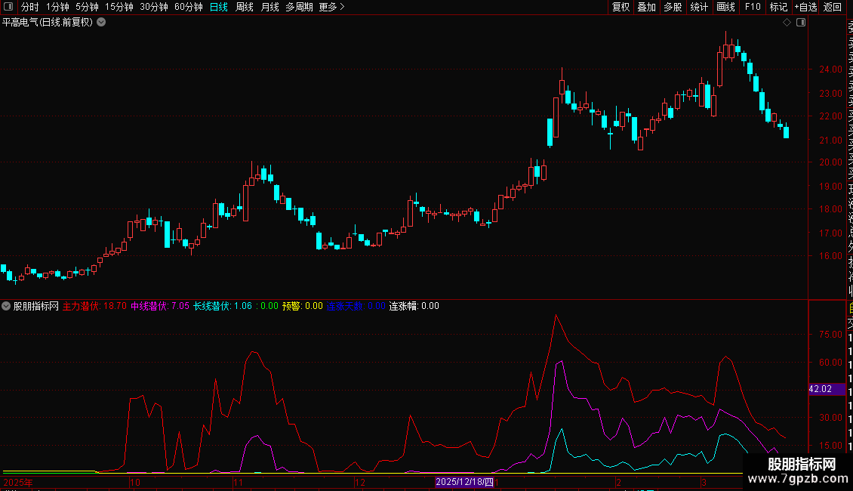The height and width of the screenshot is (491, 853).
Task: Open the 分时 intraday view
Action: click(30, 7)
